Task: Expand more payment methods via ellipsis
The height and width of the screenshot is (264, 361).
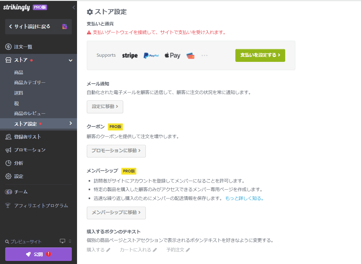Action: (204, 55)
